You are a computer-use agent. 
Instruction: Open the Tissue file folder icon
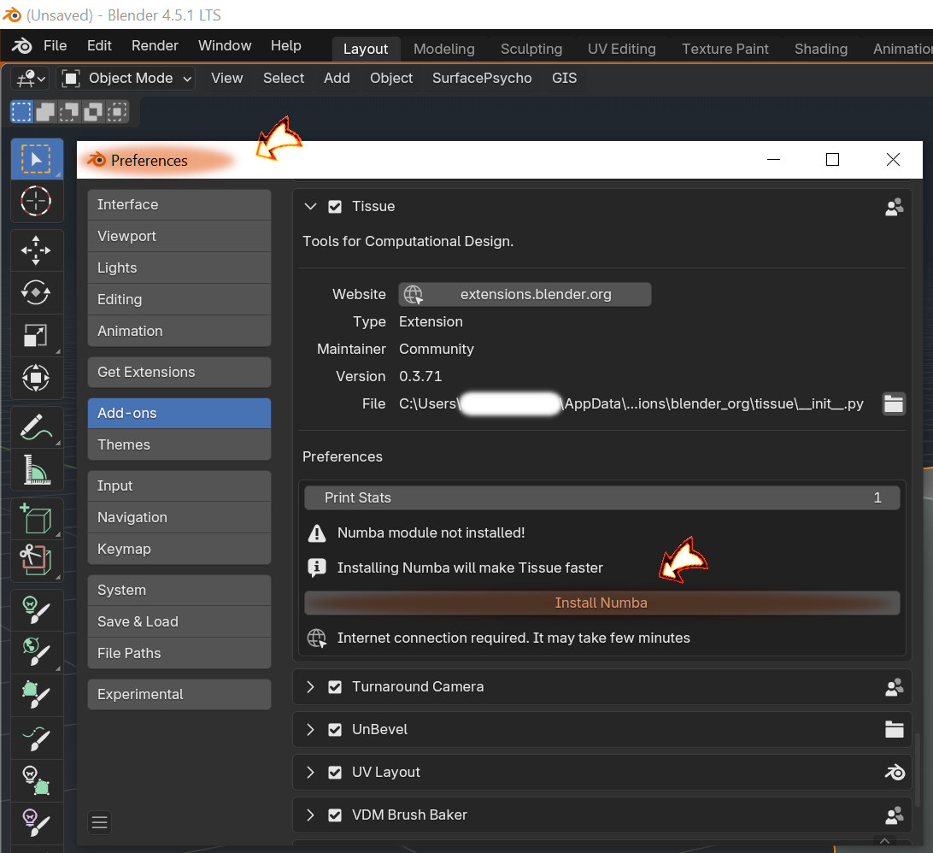(x=893, y=403)
